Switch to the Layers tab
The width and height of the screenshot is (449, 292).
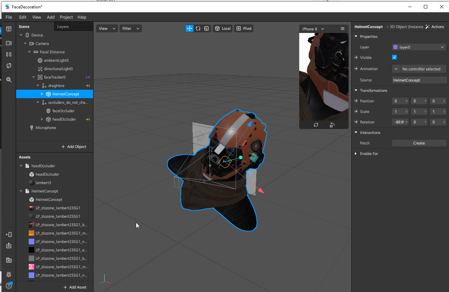pyautogui.click(x=63, y=27)
